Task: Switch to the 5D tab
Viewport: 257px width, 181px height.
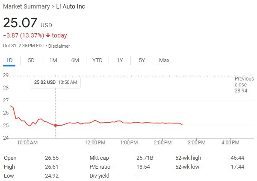Action: tap(31, 60)
